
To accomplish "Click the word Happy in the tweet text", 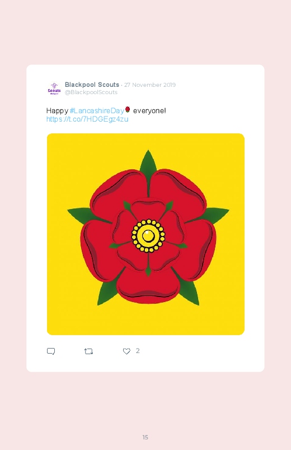I will [x=57, y=111].
